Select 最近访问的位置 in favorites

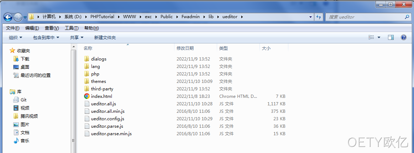(x=35, y=75)
